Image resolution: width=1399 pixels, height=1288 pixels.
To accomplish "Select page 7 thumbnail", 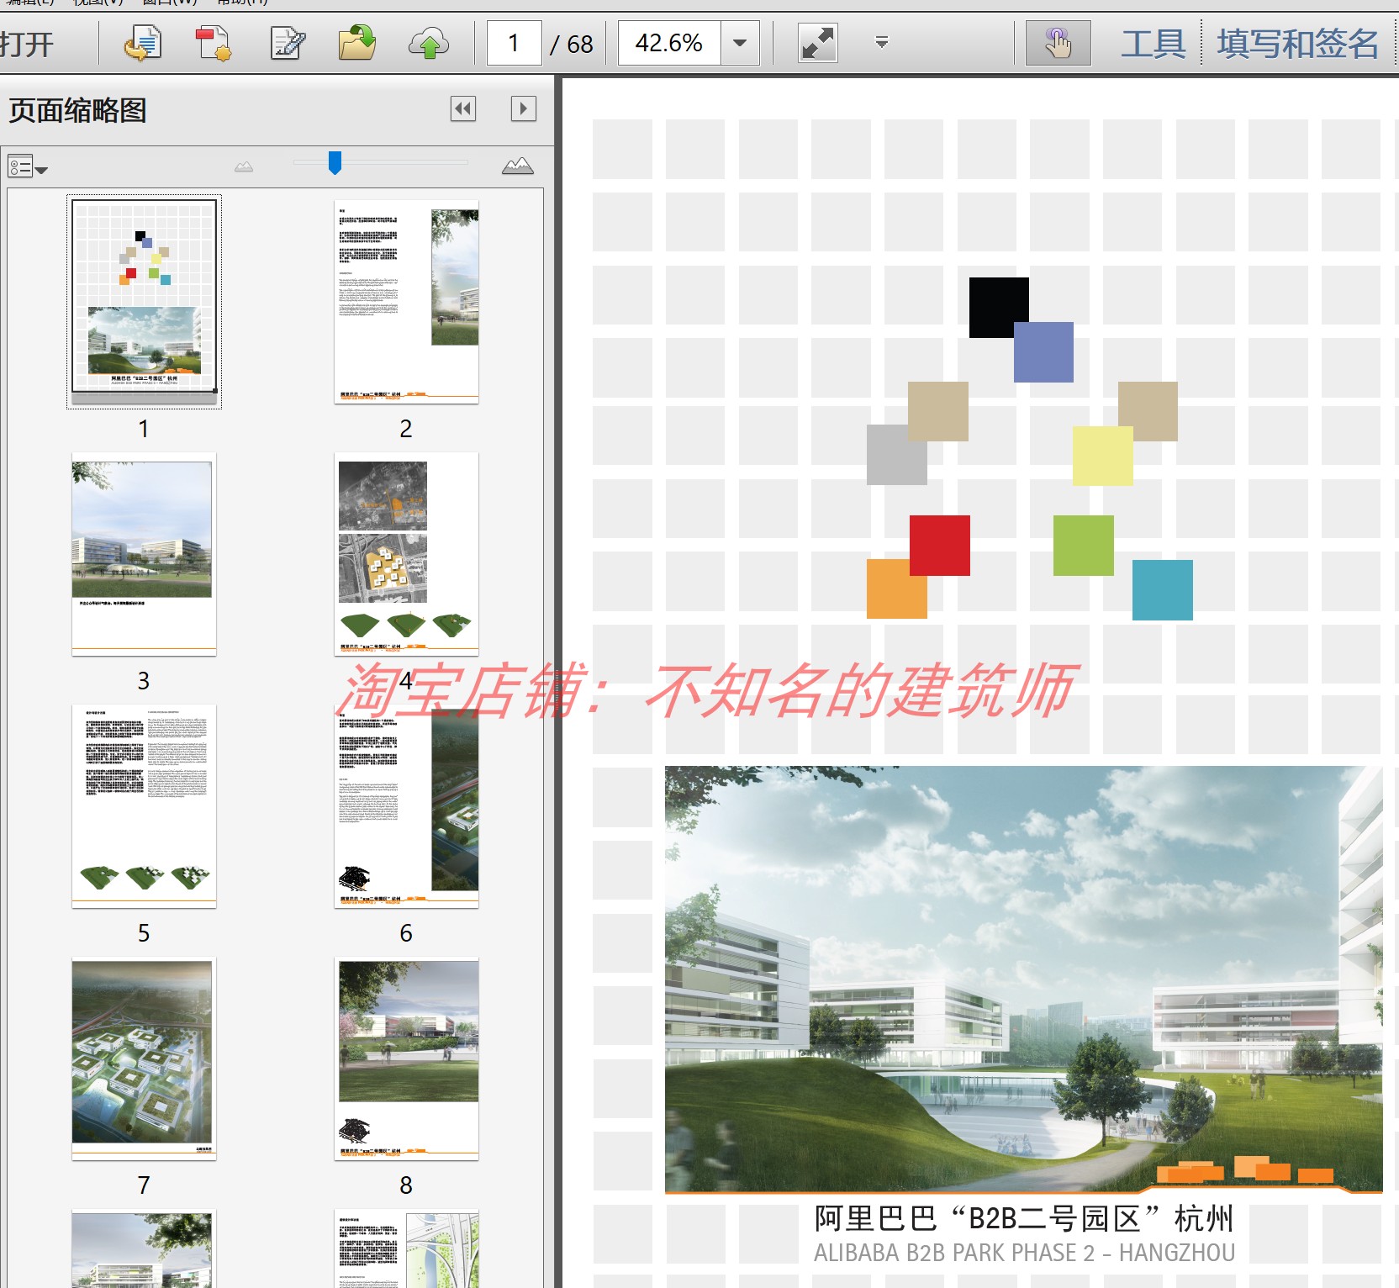I will point(144,1058).
